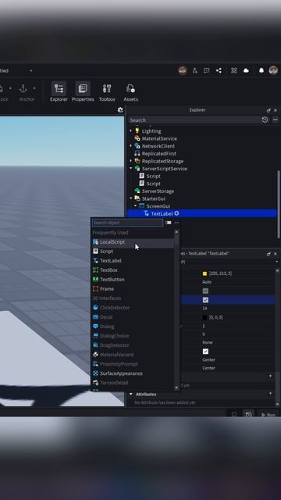Open the comments chat icon
Image resolution: width=281 pixels, height=500 pixels.
206,70
